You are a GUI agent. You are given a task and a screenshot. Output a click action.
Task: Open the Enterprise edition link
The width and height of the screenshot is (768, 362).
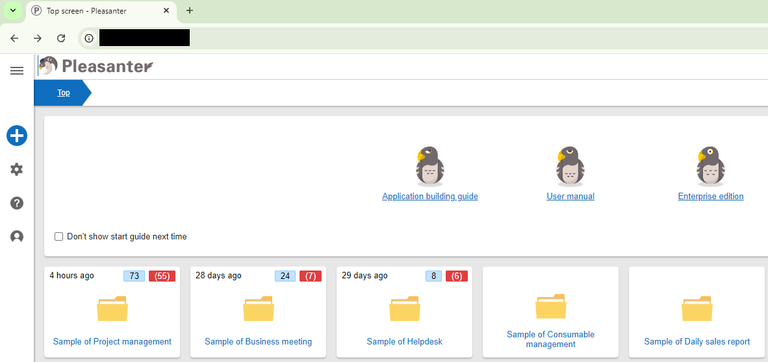711,197
